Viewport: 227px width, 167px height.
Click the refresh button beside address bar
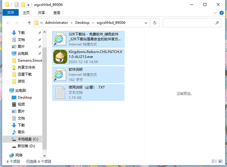(x=155, y=23)
